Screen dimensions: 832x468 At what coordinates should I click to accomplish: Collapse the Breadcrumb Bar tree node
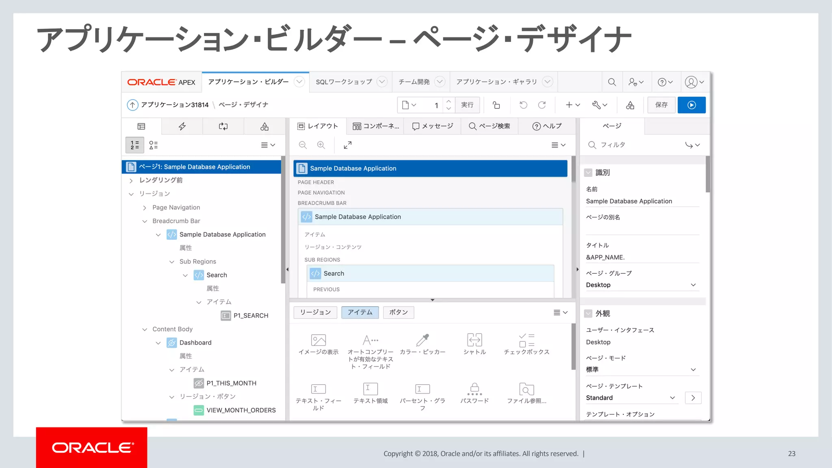pyautogui.click(x=145, y=221)
